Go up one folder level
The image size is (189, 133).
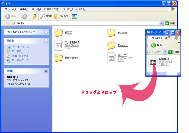pyautogui.click(x=35, y=16)
